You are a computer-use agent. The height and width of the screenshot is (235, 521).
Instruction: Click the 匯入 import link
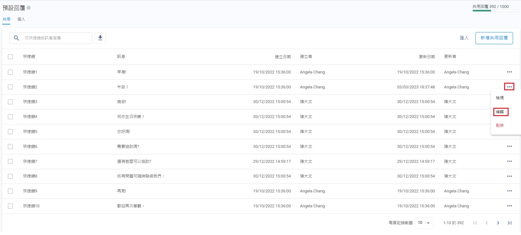[x=464, y=38]
